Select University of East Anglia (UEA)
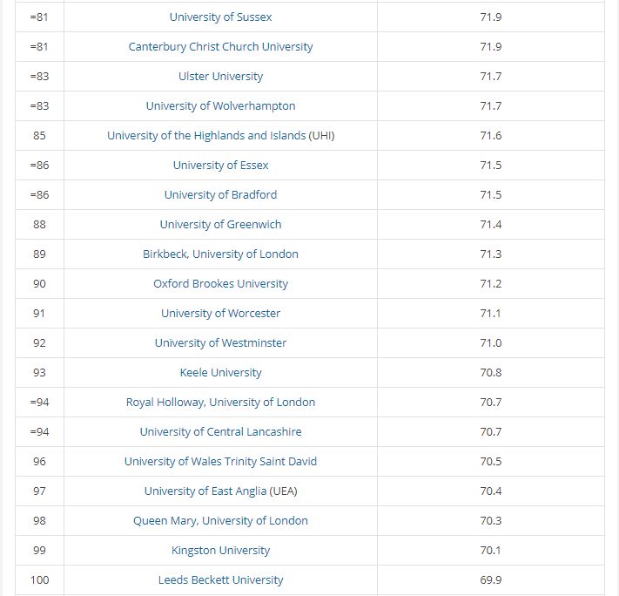Image resolution: width=619 pixels, height=596 pixels. click(220, 491)
